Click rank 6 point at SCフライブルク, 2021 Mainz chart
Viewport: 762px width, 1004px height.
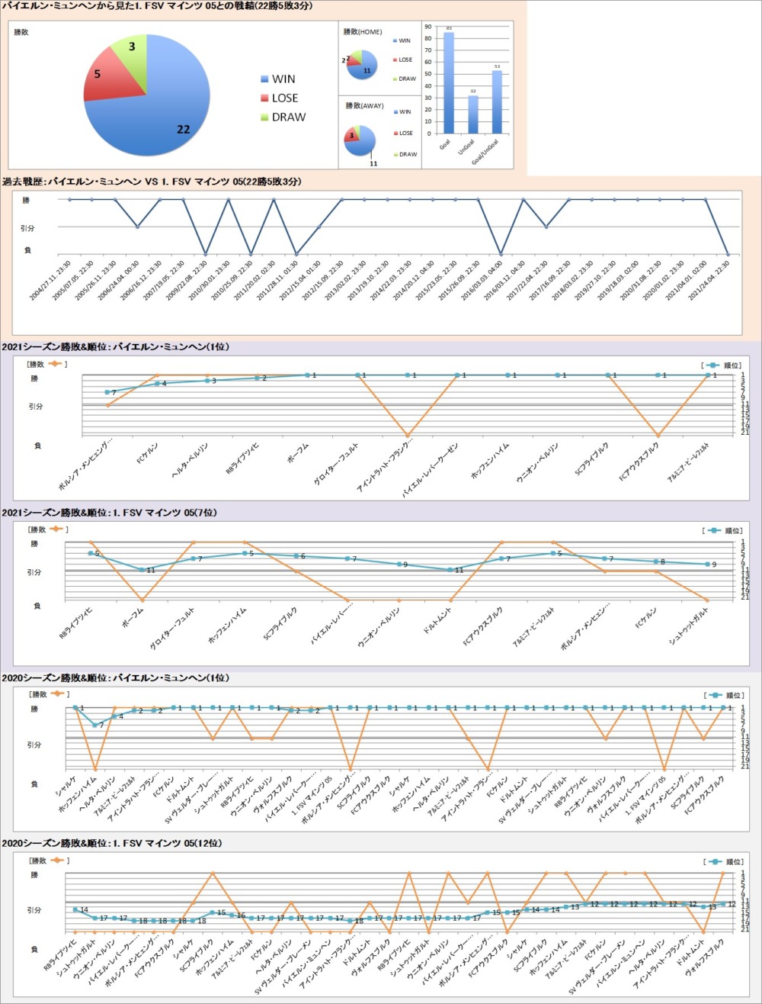[x=296, y=556]
